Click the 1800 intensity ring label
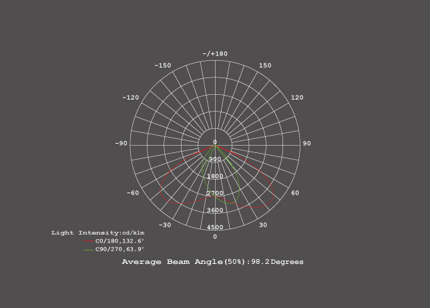This screenshot has height=308, width=430. point(215,176)
